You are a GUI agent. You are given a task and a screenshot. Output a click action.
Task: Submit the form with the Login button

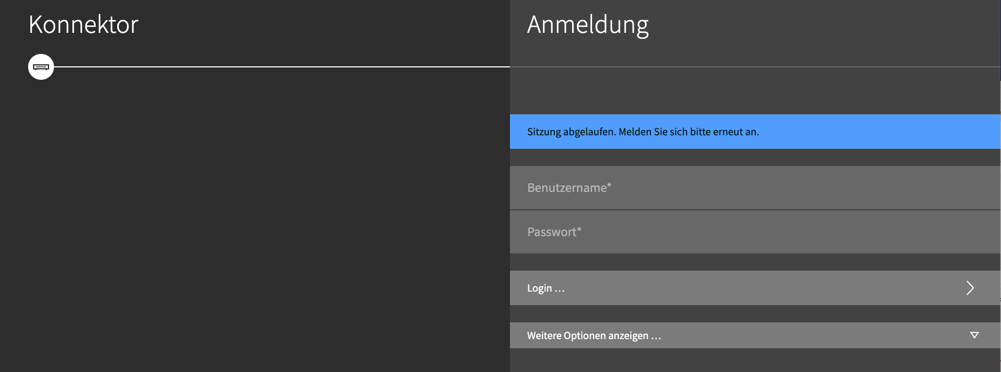pyautogui.click(x=755, y=288)
